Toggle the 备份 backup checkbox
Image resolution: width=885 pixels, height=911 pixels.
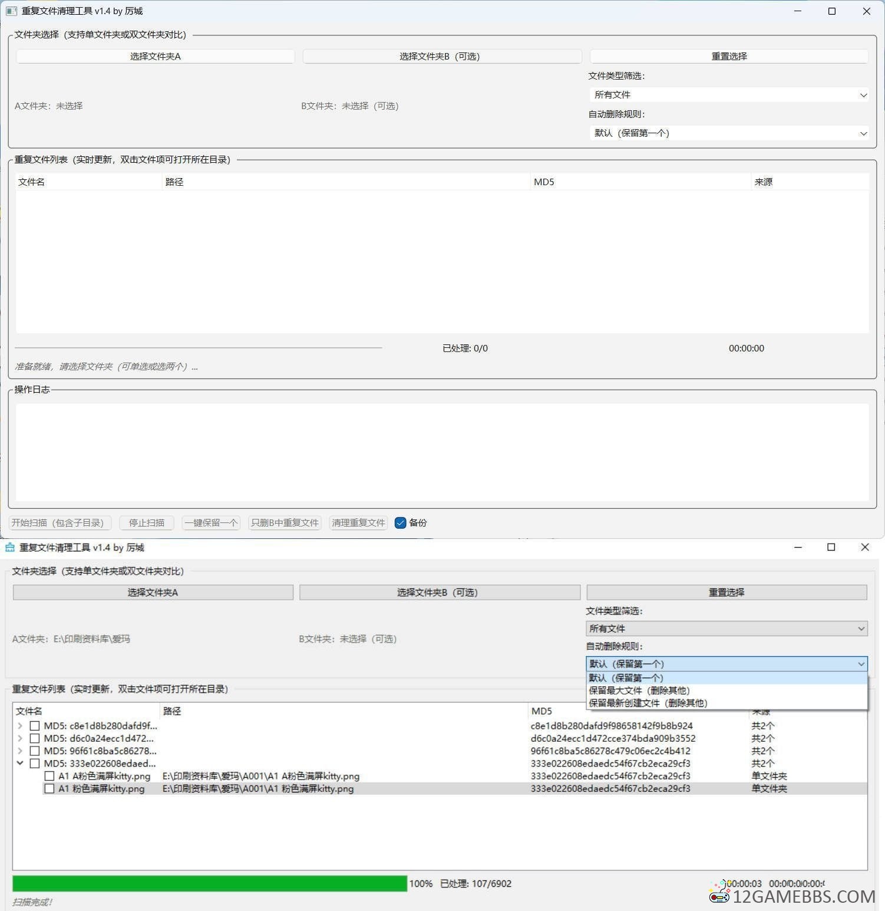pos(401,523)
